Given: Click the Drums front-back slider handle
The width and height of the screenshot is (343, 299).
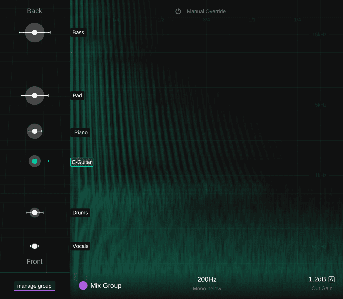Looking at the screenshot, I should click(x=35, y=212).
